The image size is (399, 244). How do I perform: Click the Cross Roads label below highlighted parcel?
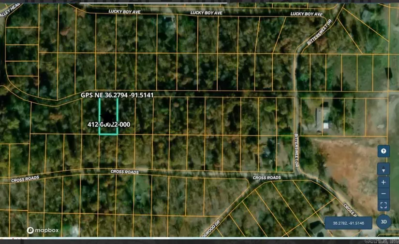[x=124, y=172]
